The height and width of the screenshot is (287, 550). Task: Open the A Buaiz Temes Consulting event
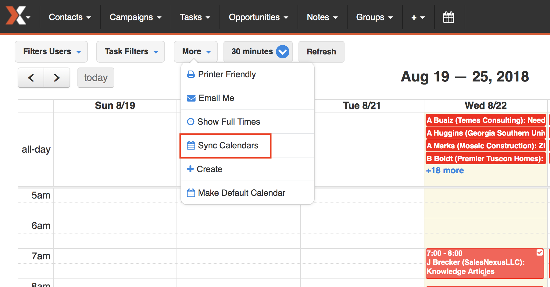click(x=486, y=120)
